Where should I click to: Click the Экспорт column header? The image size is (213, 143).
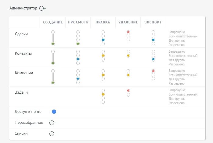(153, 23)
